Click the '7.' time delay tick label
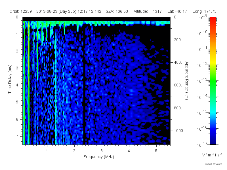The width and height of the screenshot is (227, 170). (18, 136)
